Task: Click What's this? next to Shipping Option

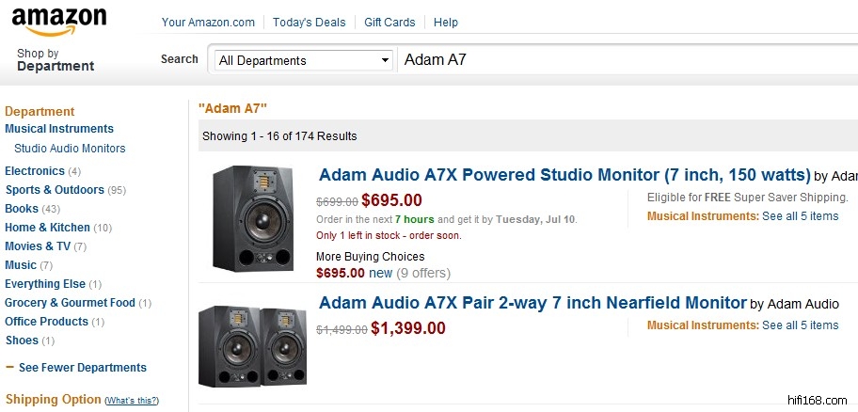Action: [x=132, y=401]
